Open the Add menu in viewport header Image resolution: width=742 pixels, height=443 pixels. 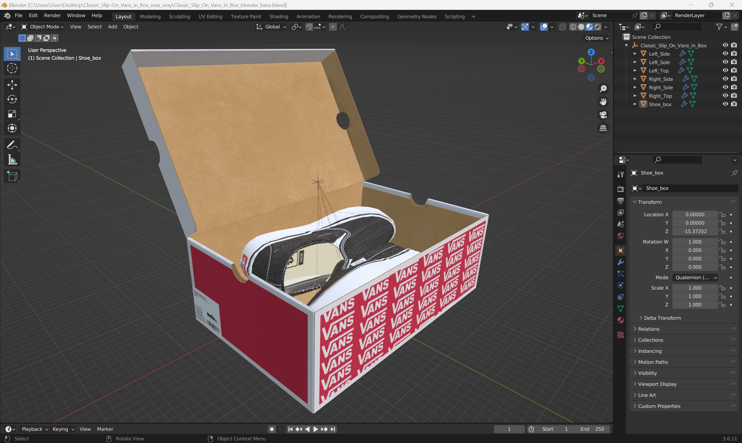113,27
